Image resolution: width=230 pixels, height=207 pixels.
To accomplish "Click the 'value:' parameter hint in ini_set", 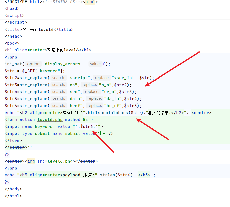I will click(x=95, y=64).
